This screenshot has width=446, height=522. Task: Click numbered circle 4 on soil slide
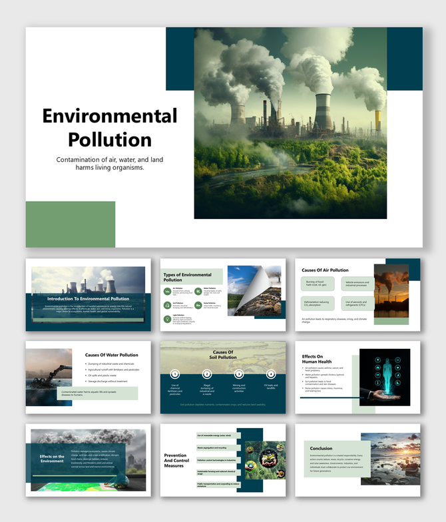(x=270, y=374)
